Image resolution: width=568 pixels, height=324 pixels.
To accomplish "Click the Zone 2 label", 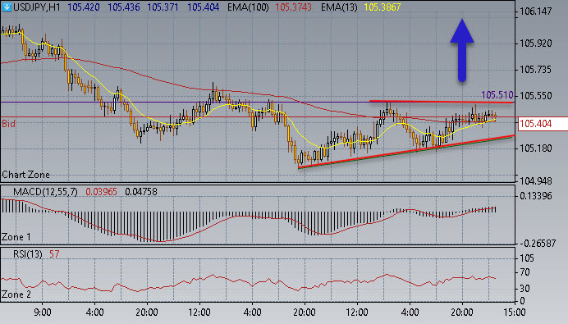I will click(x=16, y=294).
